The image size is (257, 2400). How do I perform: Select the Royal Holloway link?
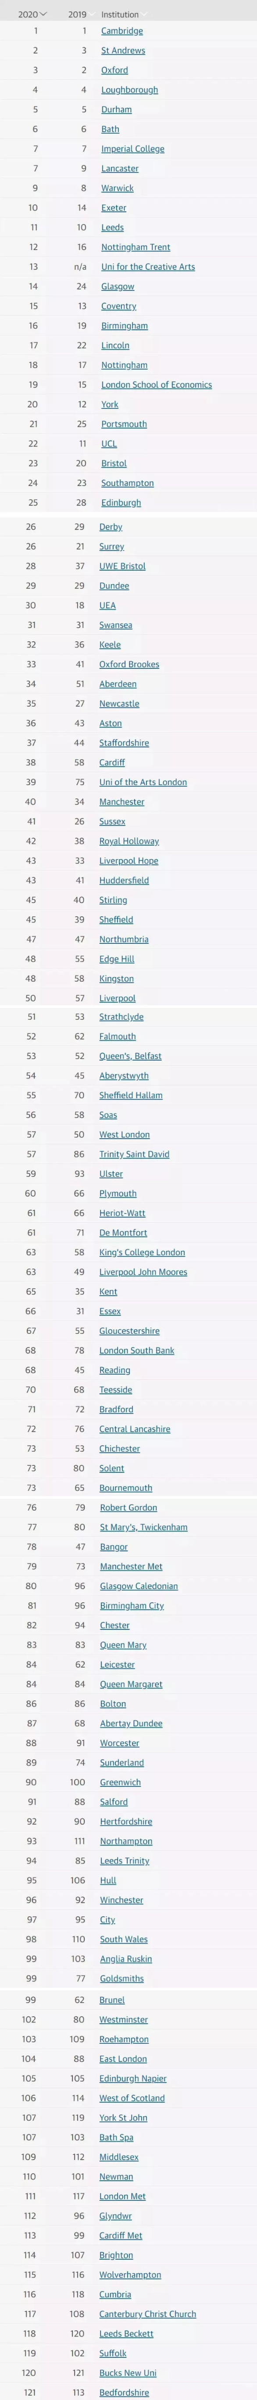tap(129, 841)
